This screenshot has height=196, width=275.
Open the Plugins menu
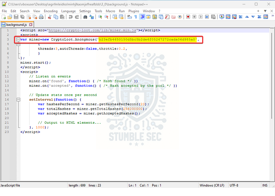tap(134, 11)
